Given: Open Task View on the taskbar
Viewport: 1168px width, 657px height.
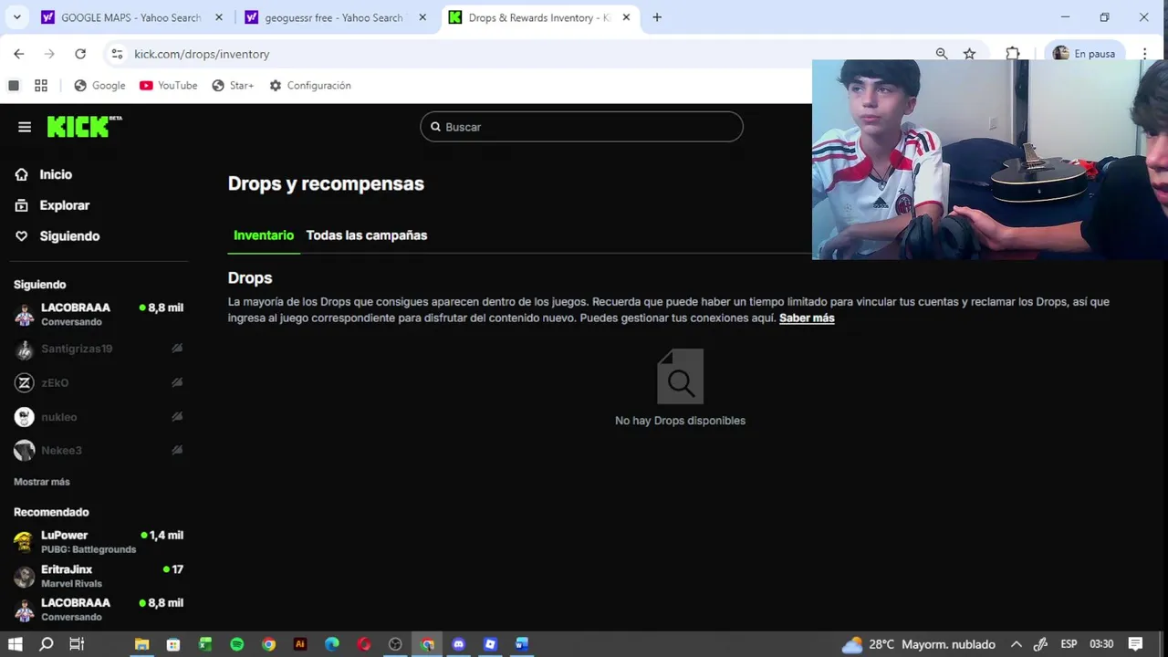Looking at the screenshot, I should click(77, 644).
